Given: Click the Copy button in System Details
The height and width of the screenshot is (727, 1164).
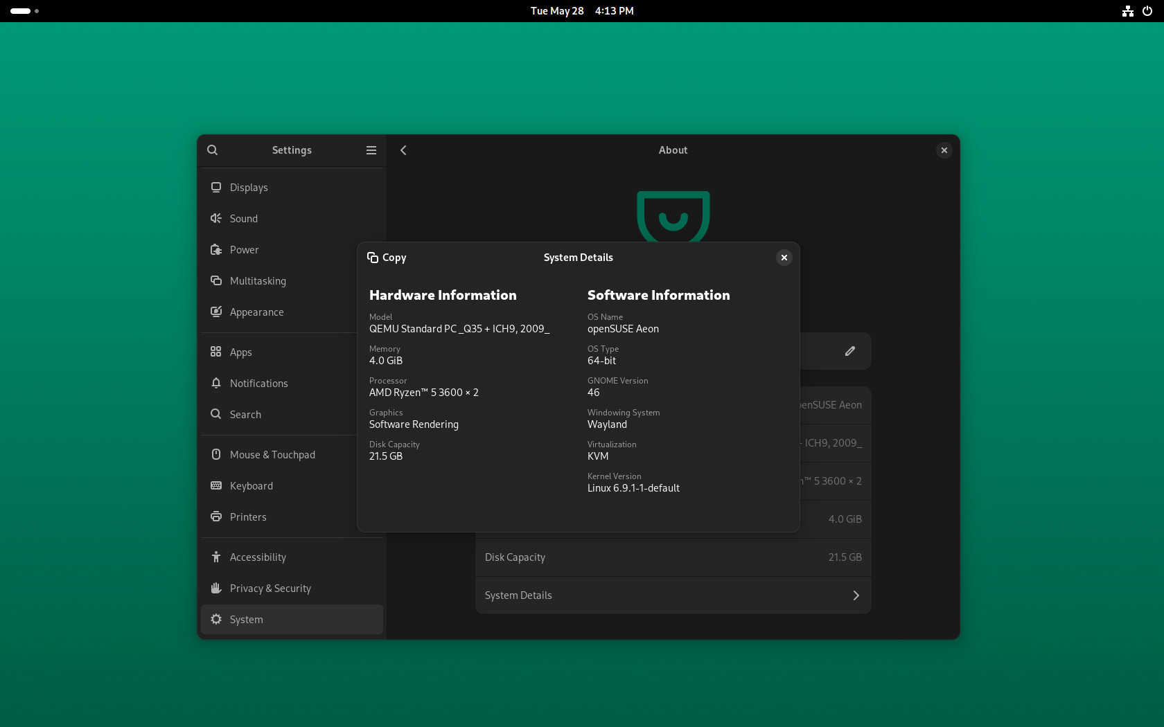Looking at the screenshot, I should [387, 258].
